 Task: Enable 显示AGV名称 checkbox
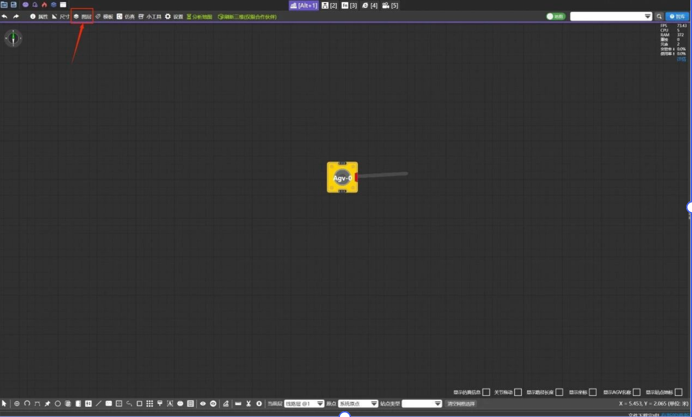click(x=637, y=392)
